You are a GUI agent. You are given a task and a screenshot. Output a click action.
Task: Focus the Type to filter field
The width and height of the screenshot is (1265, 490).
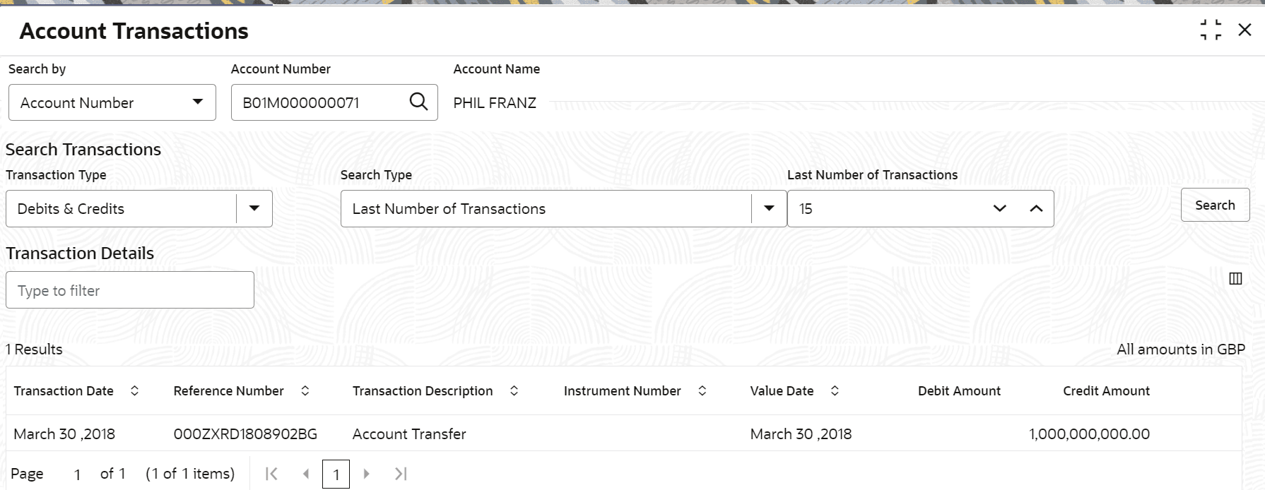(x=130, y=290)
